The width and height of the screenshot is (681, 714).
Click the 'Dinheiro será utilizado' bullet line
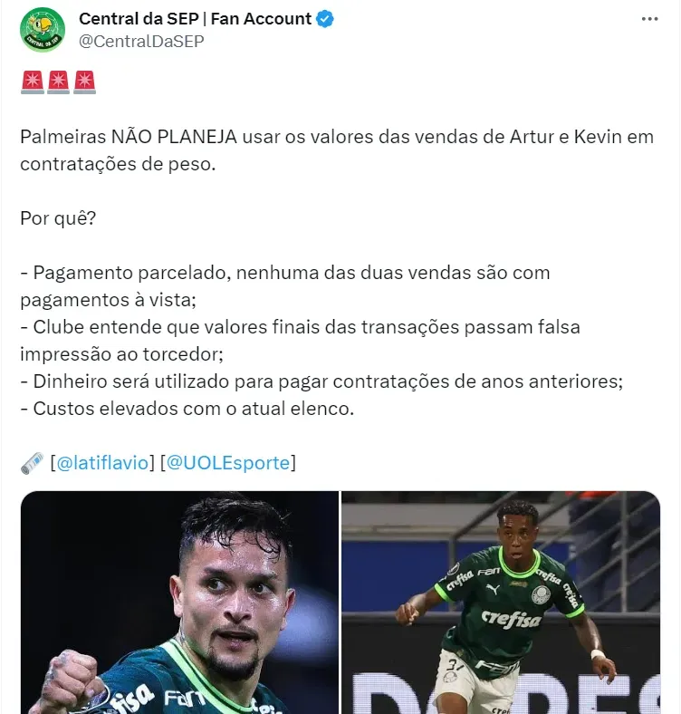[321, 381]
